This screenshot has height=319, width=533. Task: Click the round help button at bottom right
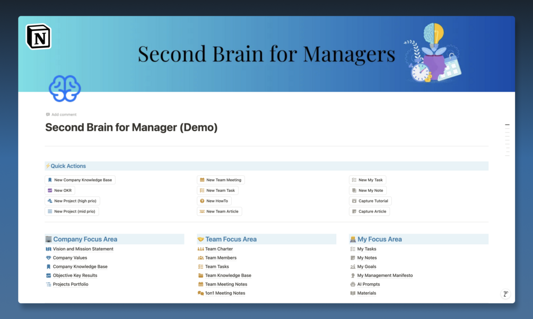pyautogui.click(x=505, y=294)
